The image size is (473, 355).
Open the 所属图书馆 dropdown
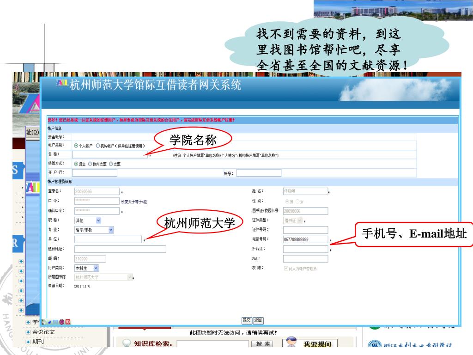point(103,277)
